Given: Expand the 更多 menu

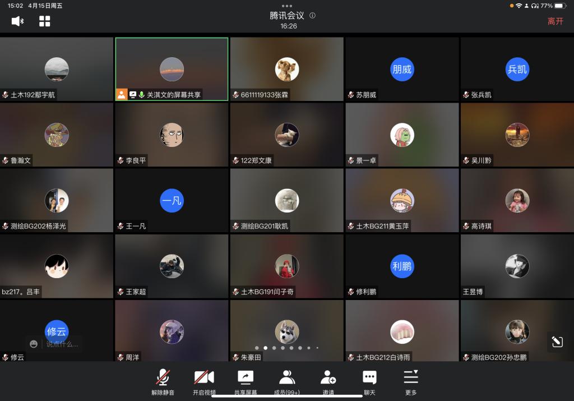Looking at the screenshot, I should click(411, 382).
